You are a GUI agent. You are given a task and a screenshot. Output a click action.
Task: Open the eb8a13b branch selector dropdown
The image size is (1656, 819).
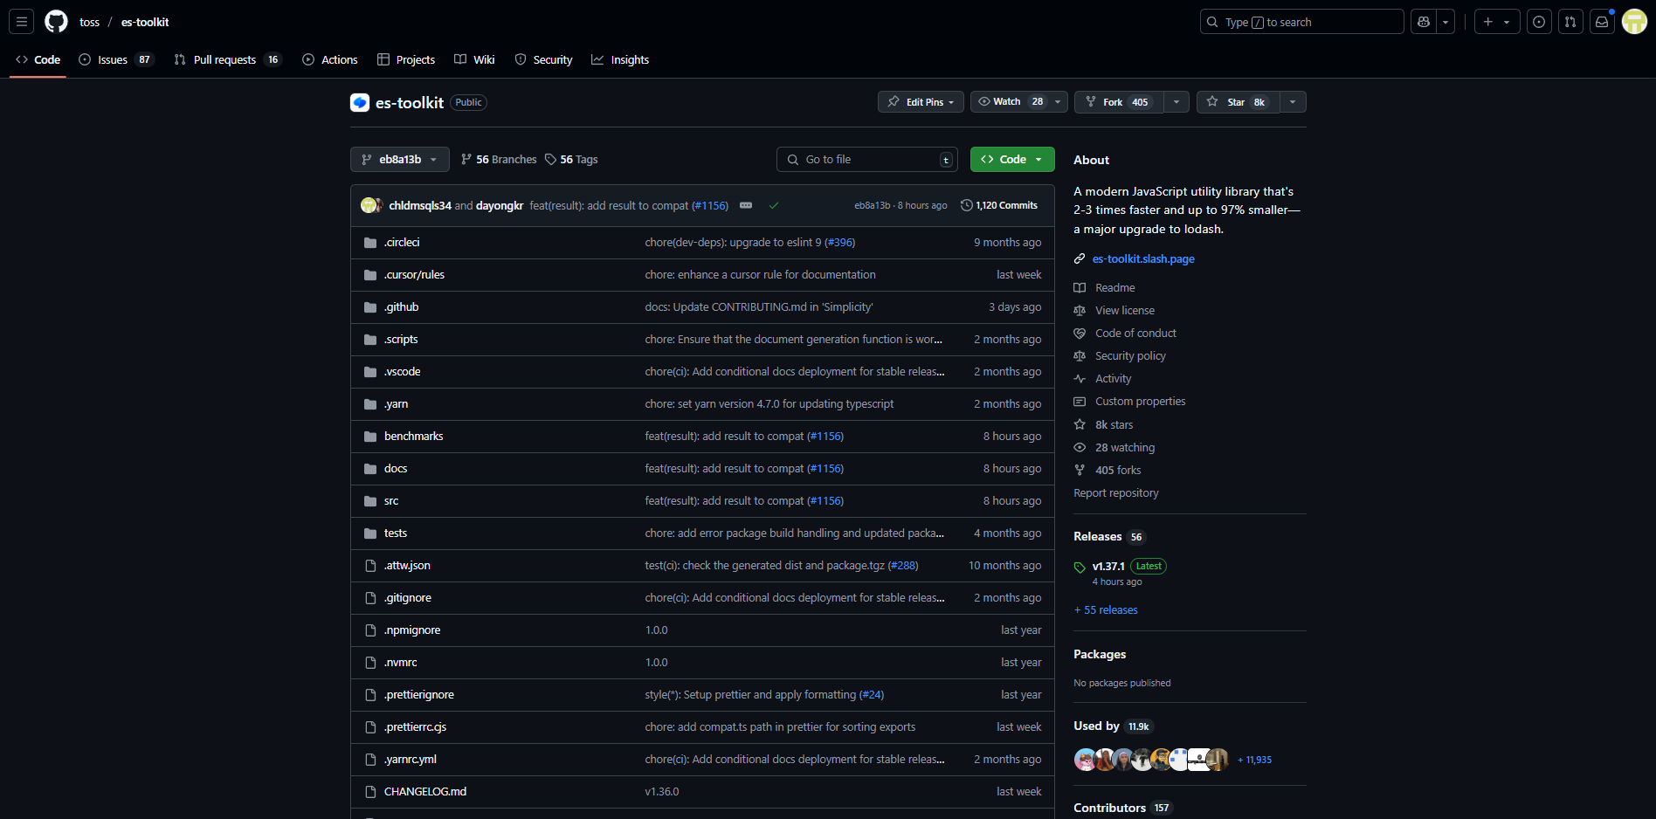point(400,160)
